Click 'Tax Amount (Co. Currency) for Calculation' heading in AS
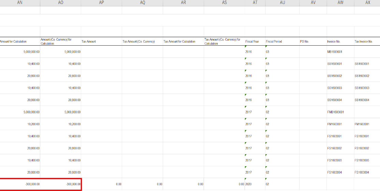The width and height of the screenshot is (380, 191). tap(224, 41)
